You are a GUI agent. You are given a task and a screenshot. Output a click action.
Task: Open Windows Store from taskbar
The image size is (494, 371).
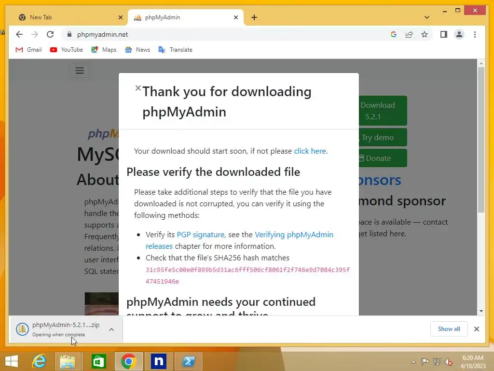click(98, 361)
